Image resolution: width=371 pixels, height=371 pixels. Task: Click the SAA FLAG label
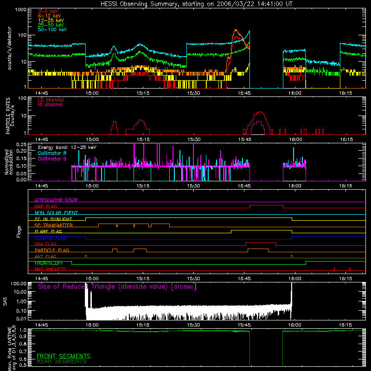click(x=45, y=244)
